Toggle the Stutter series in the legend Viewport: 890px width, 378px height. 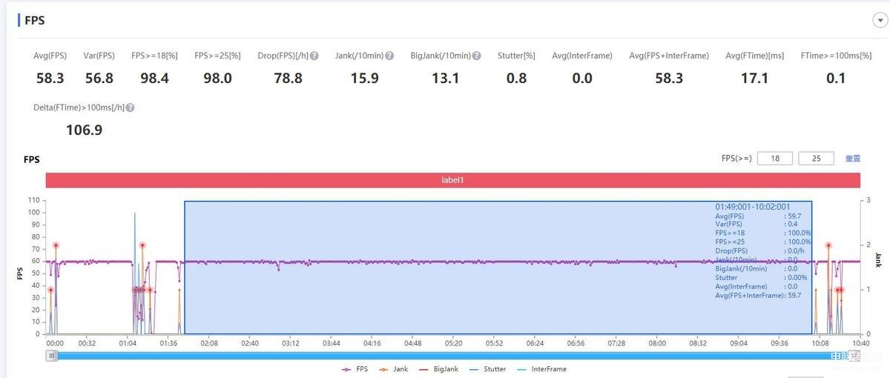[487, 368]
